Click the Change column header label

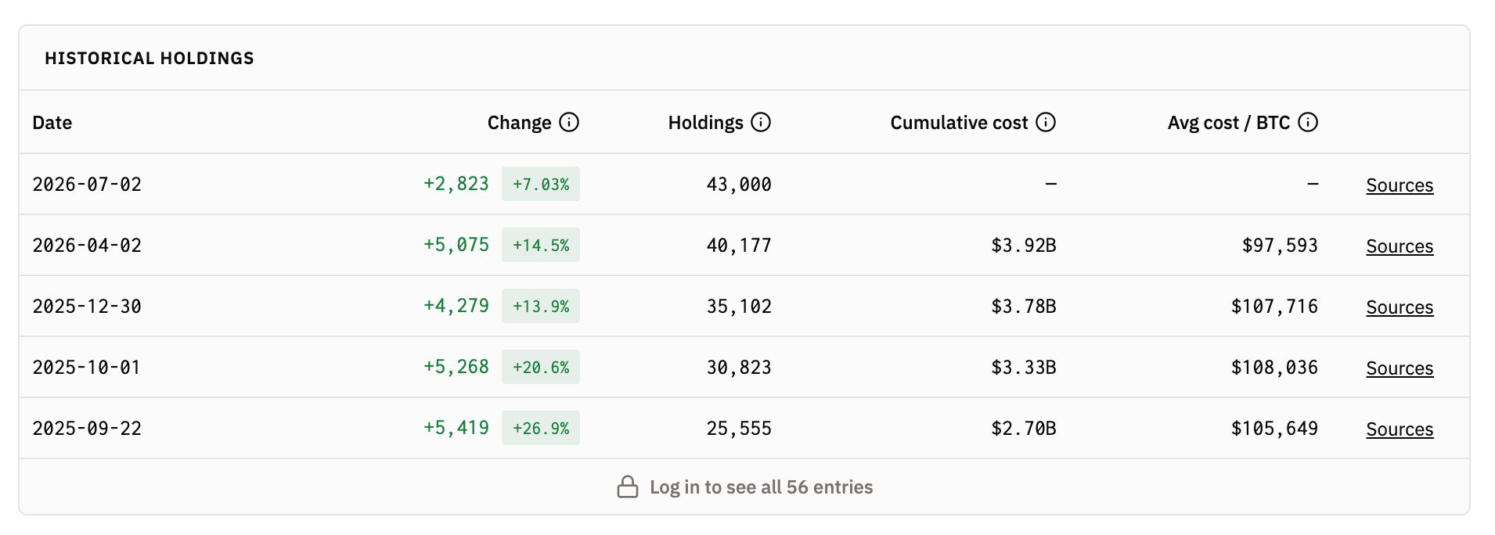click(519, 123)
